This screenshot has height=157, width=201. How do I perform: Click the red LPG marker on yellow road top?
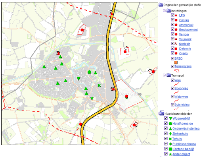112,14
